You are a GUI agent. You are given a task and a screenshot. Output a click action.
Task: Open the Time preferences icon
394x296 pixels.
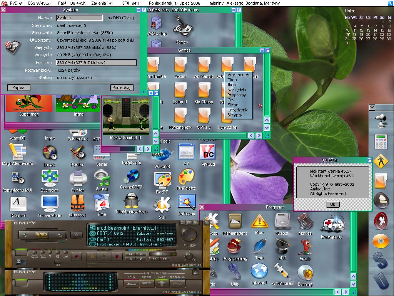point(102,203)
